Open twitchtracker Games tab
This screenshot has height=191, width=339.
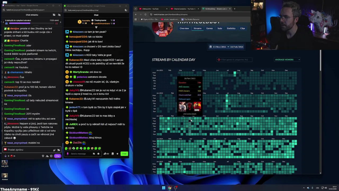coord(209,28)
